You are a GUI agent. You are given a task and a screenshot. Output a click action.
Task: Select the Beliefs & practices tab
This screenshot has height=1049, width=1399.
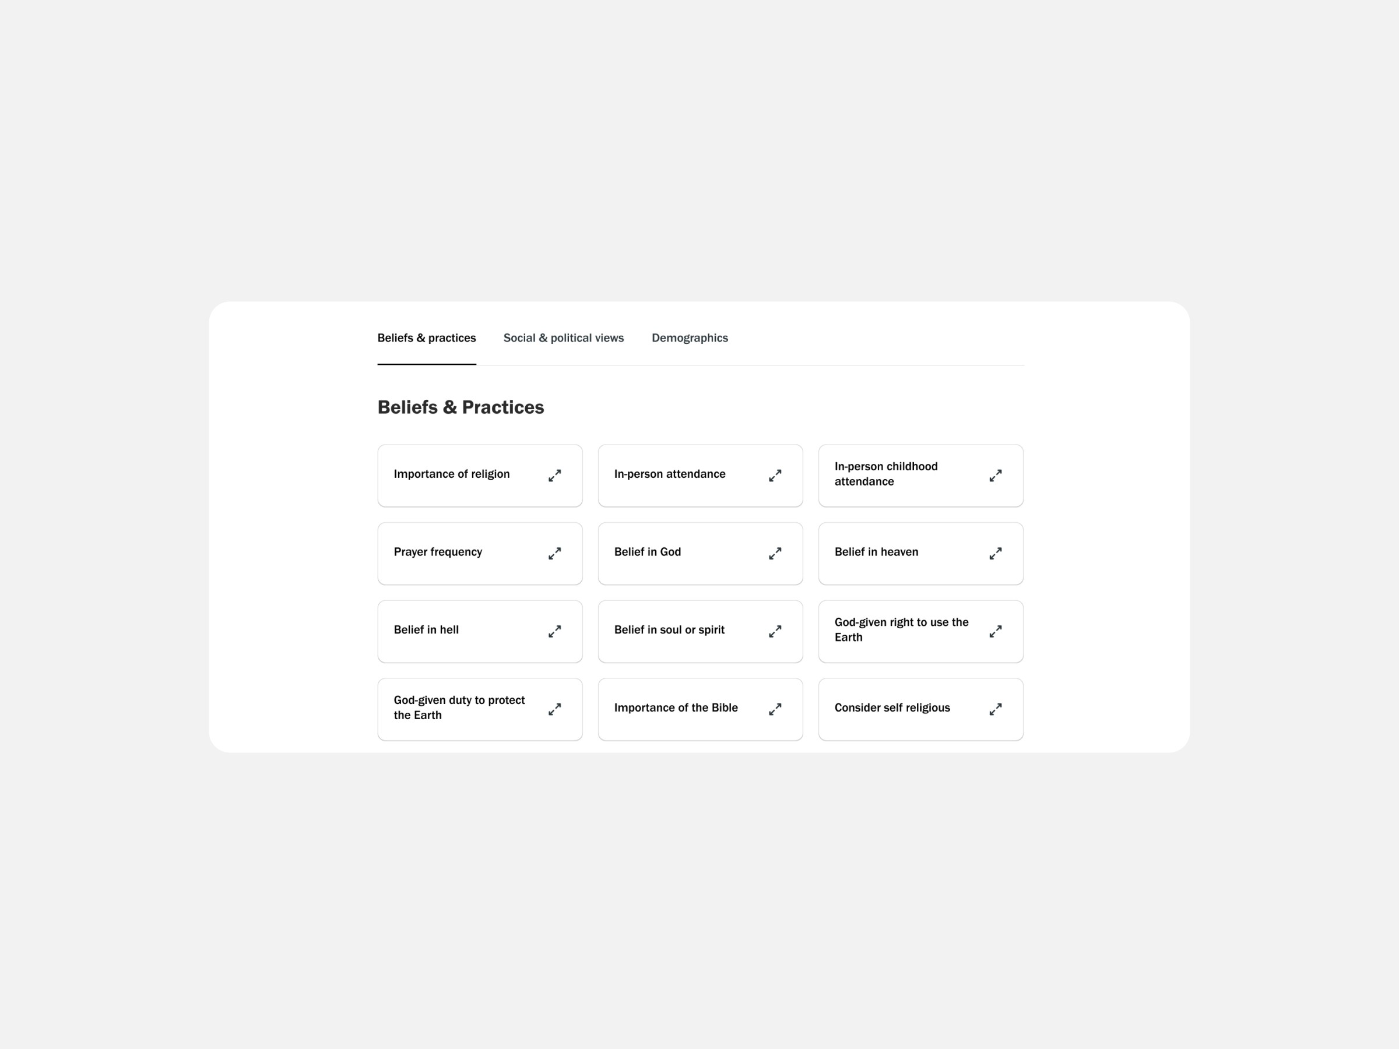427,337
